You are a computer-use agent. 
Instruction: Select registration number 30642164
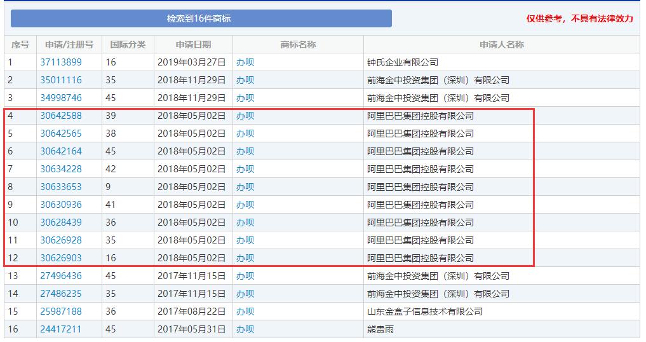[x=61, y=151]
